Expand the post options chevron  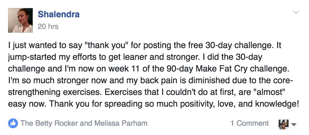click(x=296, y=12)
